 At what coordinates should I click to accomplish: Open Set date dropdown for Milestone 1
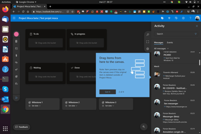pos(36,106)
